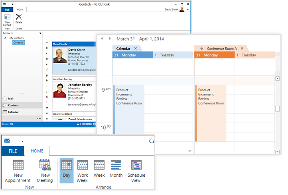The image size is (288, 195).
Task: Select Tuesday 1 header in Conference Room A
Action: [x=255, y=55]
